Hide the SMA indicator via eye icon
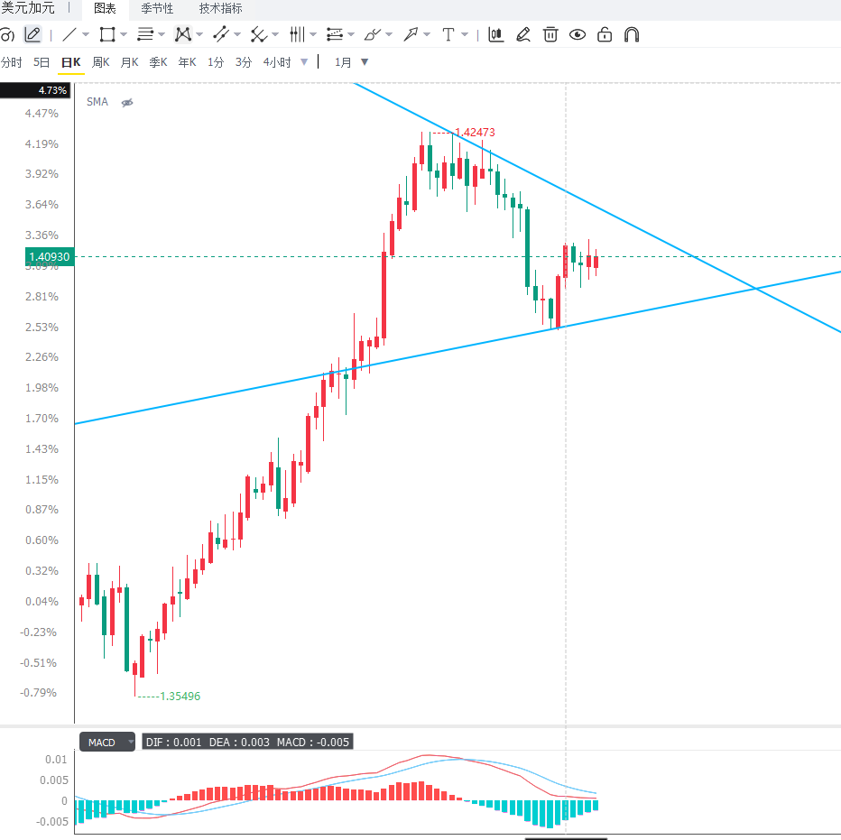 point(127,103)
